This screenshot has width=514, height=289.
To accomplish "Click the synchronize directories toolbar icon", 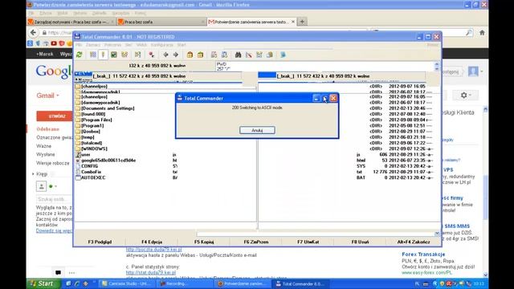I will point(259,55).
